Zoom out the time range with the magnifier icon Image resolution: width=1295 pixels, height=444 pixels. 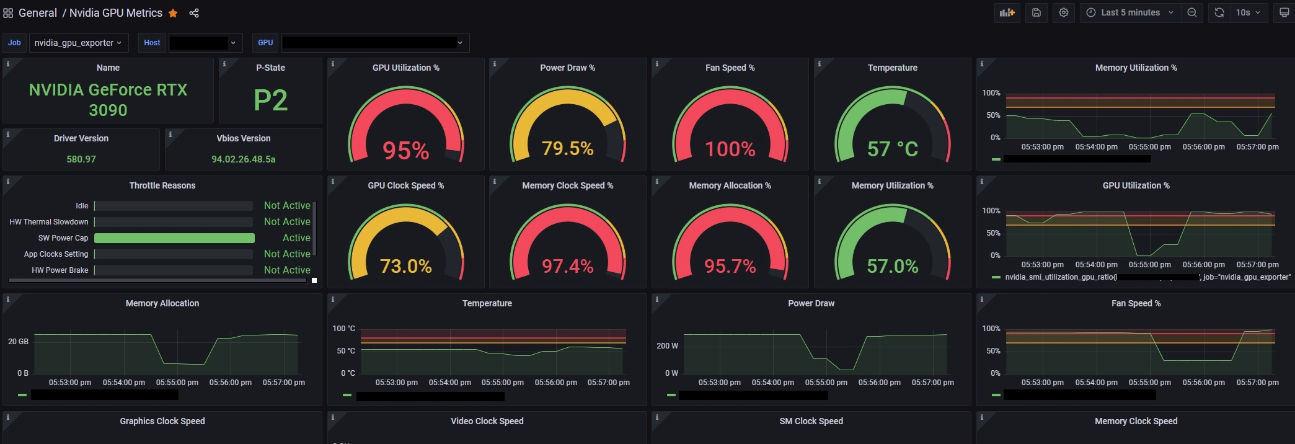click(x=1192, y=12)
